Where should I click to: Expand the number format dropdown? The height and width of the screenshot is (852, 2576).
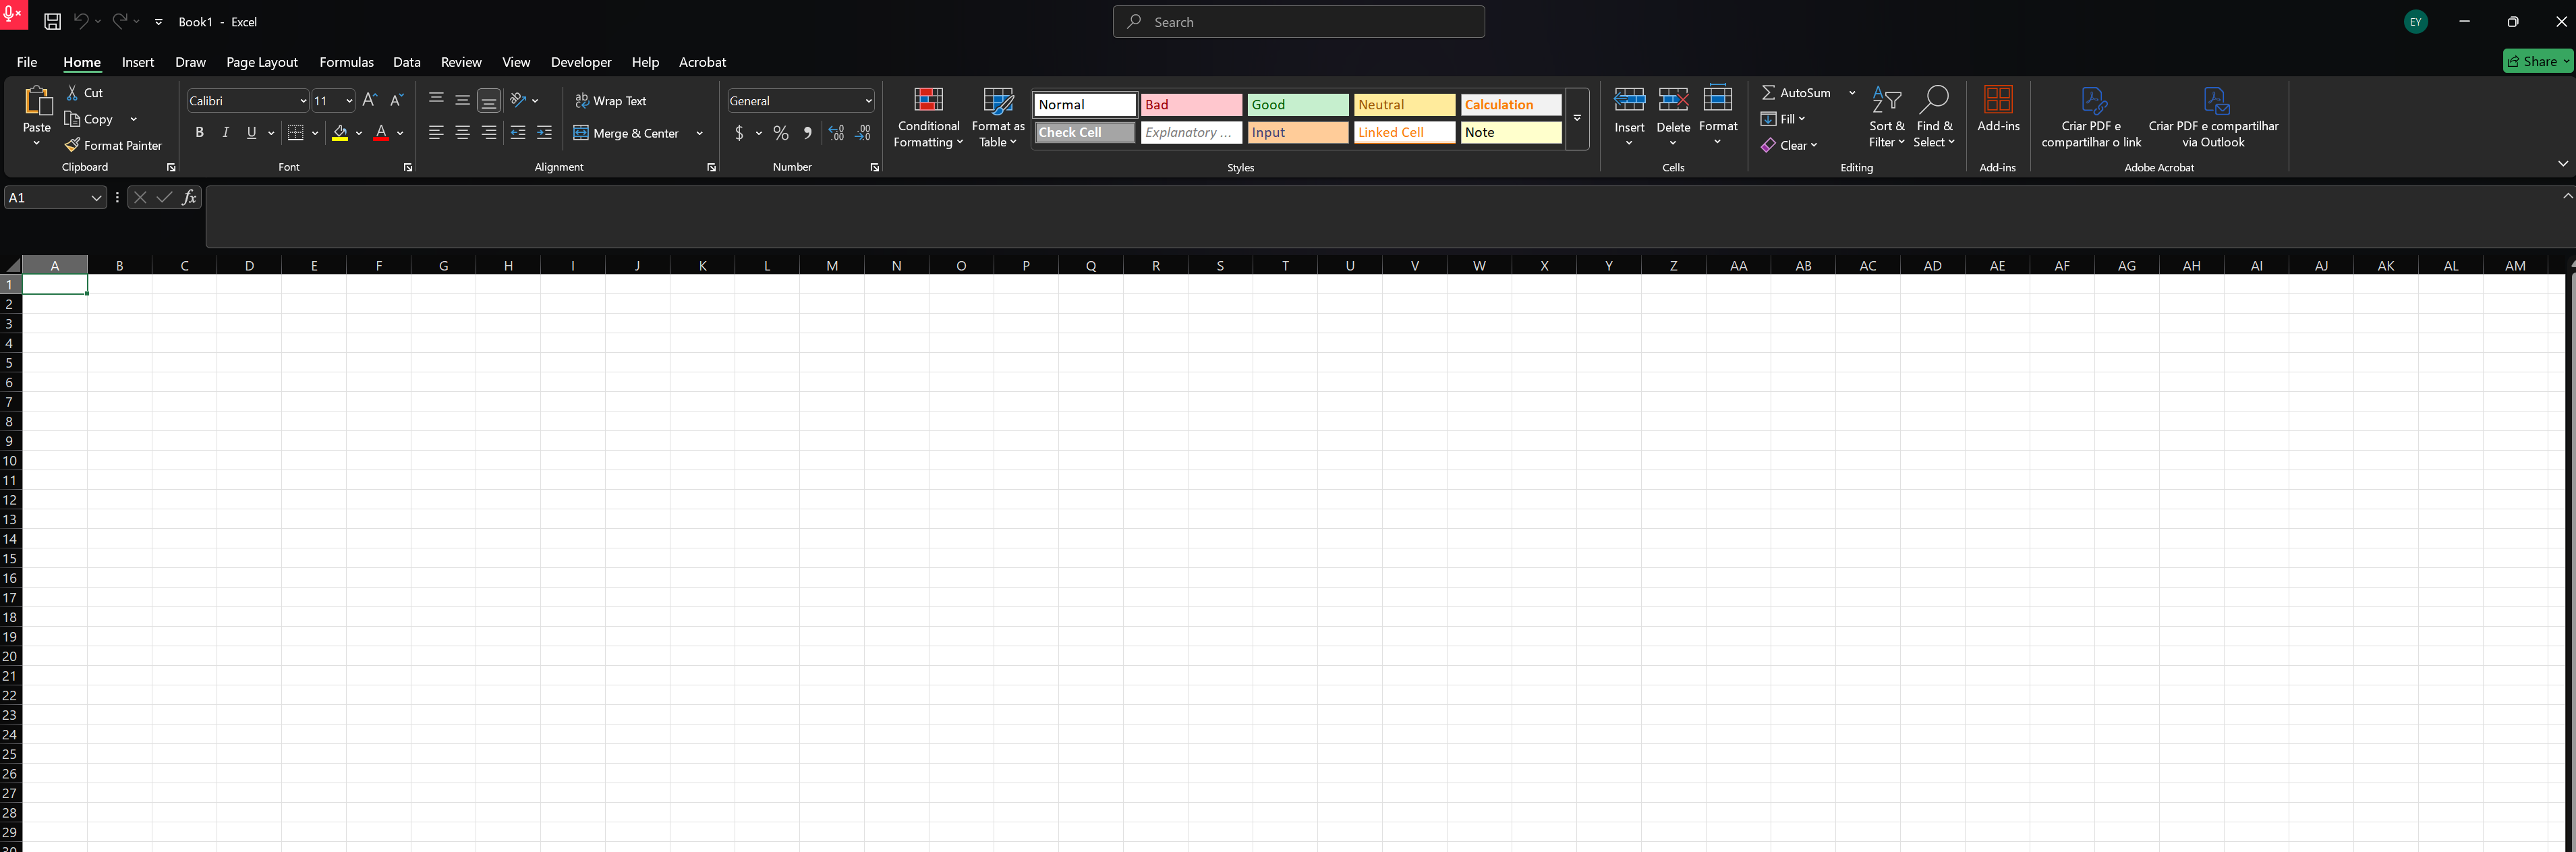[868, 101]
